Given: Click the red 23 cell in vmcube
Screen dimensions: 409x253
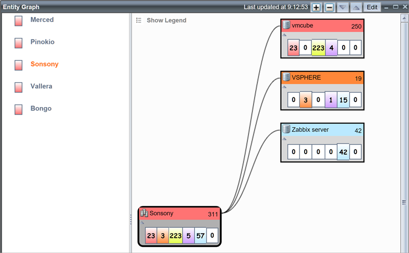Looking at the screenshot, I should coord(293,48).
